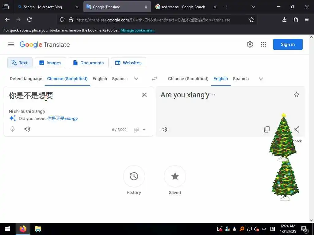Go back to previous page
This screenshot has height=235, width=314.
click(7, 20)
